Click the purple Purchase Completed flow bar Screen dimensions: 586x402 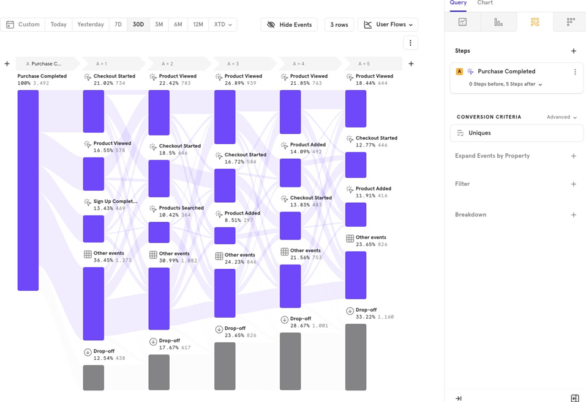pos(28,190)
